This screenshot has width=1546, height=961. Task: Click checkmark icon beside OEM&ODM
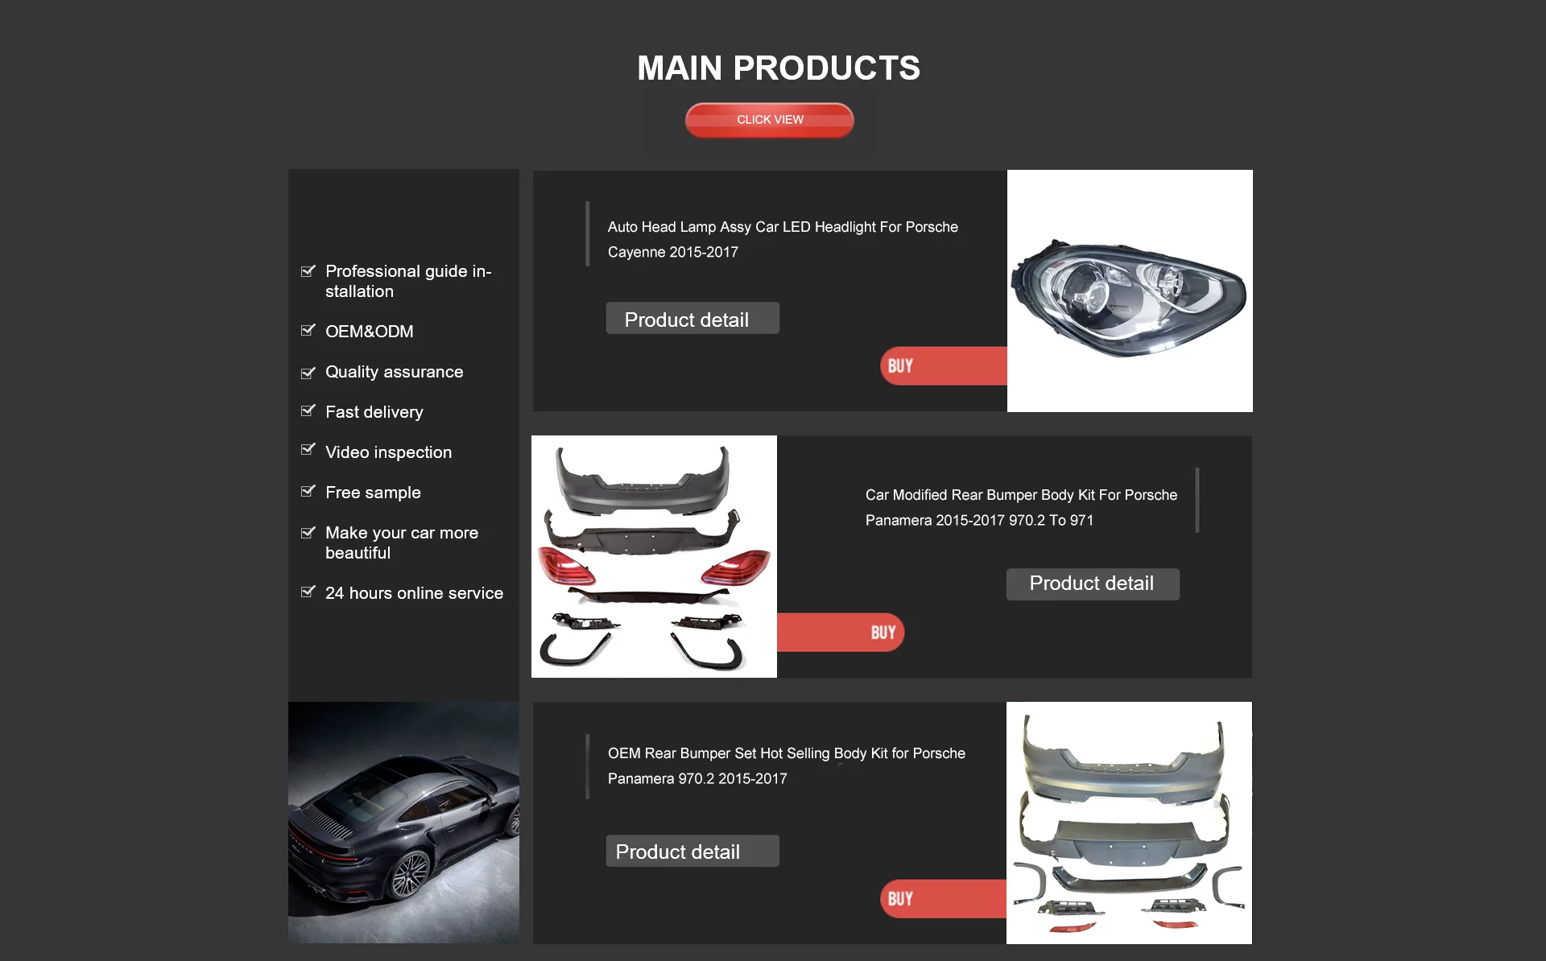(308, 330)
